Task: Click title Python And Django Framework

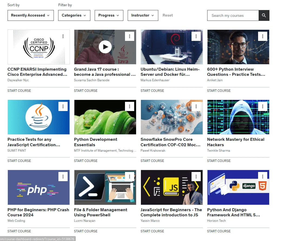Action: point(233,212)
